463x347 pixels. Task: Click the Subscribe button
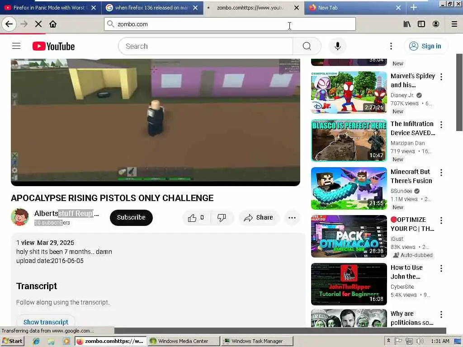pyautogui.click(x=131, y=218)
